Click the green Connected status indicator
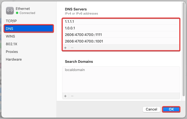The width and height of the screenshot is (187, 119). (17, 13)
